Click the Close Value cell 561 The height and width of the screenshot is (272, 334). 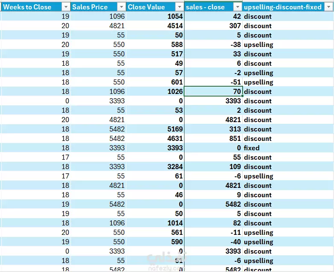pyautogui.click(x=155, y=232)
